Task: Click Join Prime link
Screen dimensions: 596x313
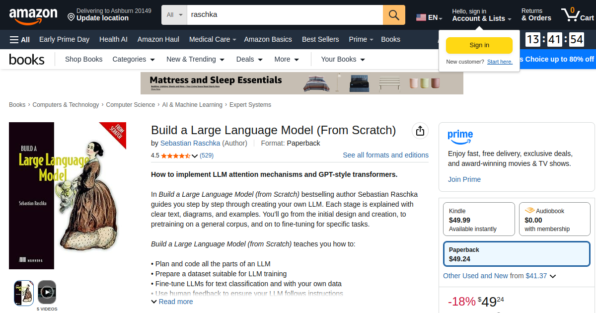Action: pyautogui.click(x=464, y=179)
